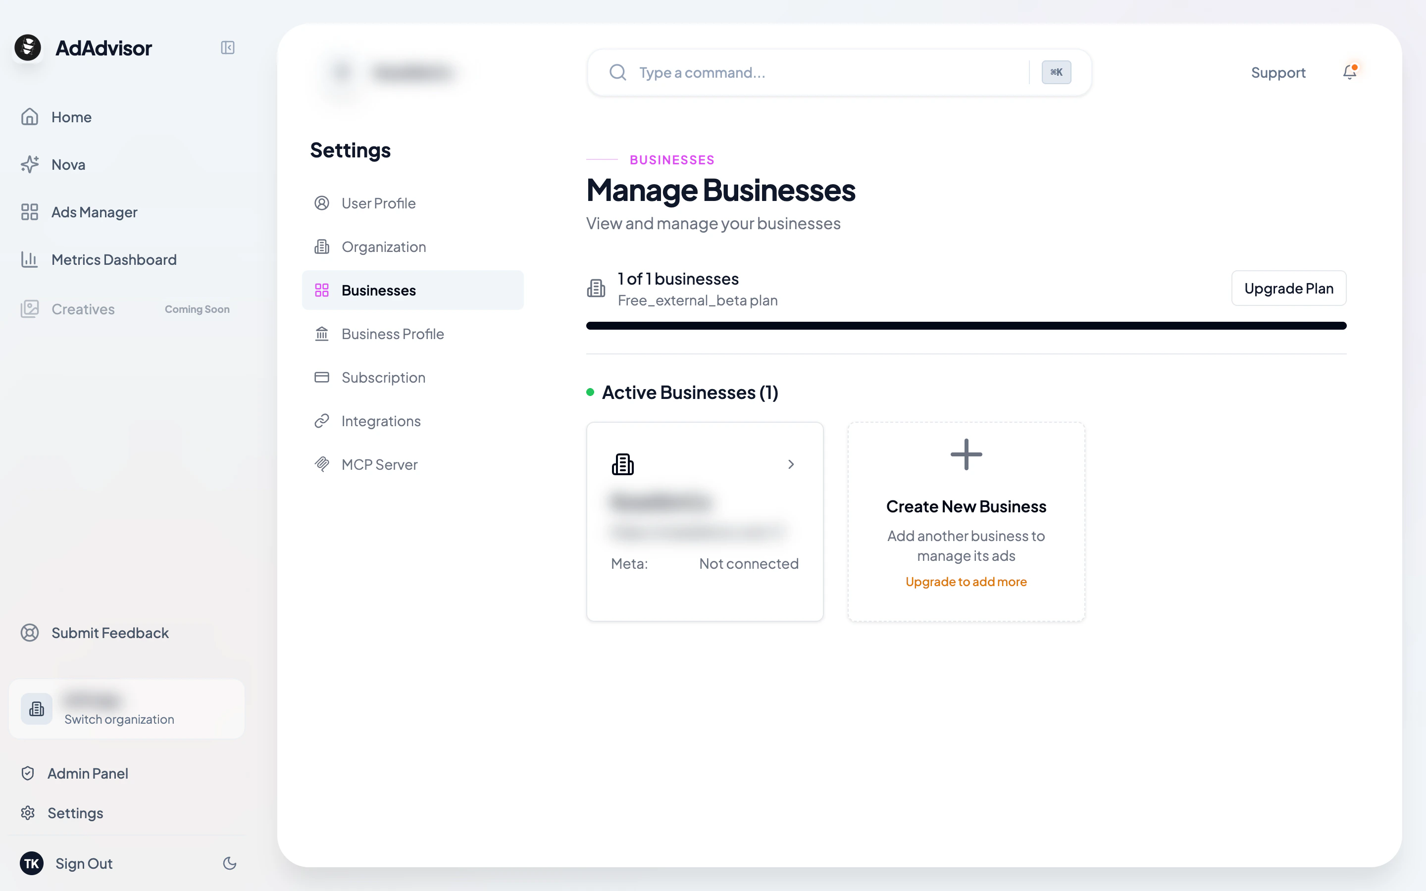Collapse the sidebar with the panel toggle
The height and width of the screenshot is (891, 1426).
tap(228, 48)
